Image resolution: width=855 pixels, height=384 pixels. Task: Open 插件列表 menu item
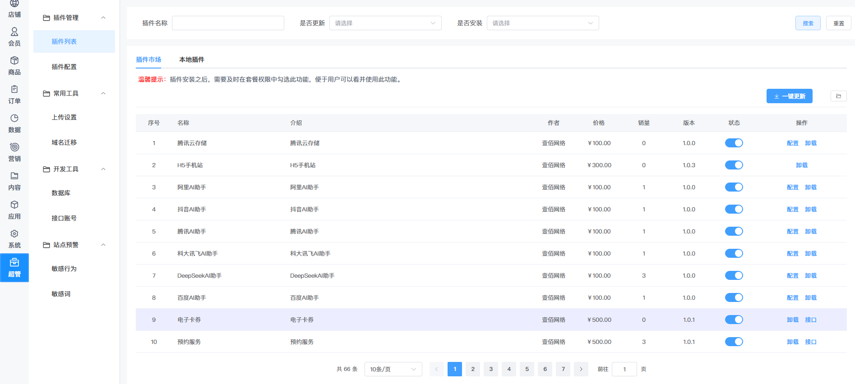[x=74, y=41]
